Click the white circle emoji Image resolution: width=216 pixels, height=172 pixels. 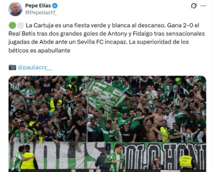coord(21,26)
